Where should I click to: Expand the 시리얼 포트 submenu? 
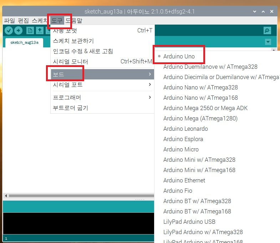(x=102, y=84)
